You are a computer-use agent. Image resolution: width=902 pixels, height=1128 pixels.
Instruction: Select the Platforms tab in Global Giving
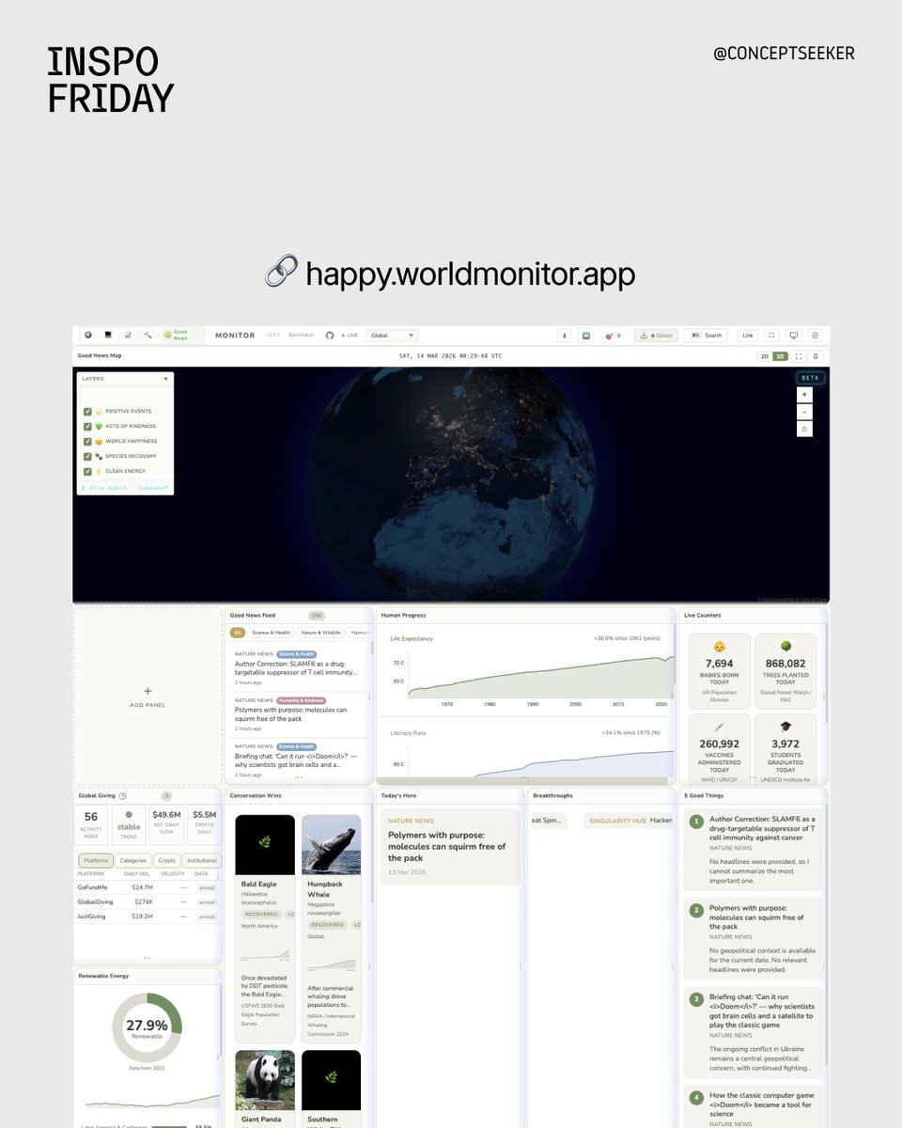(x=96, y=860)
